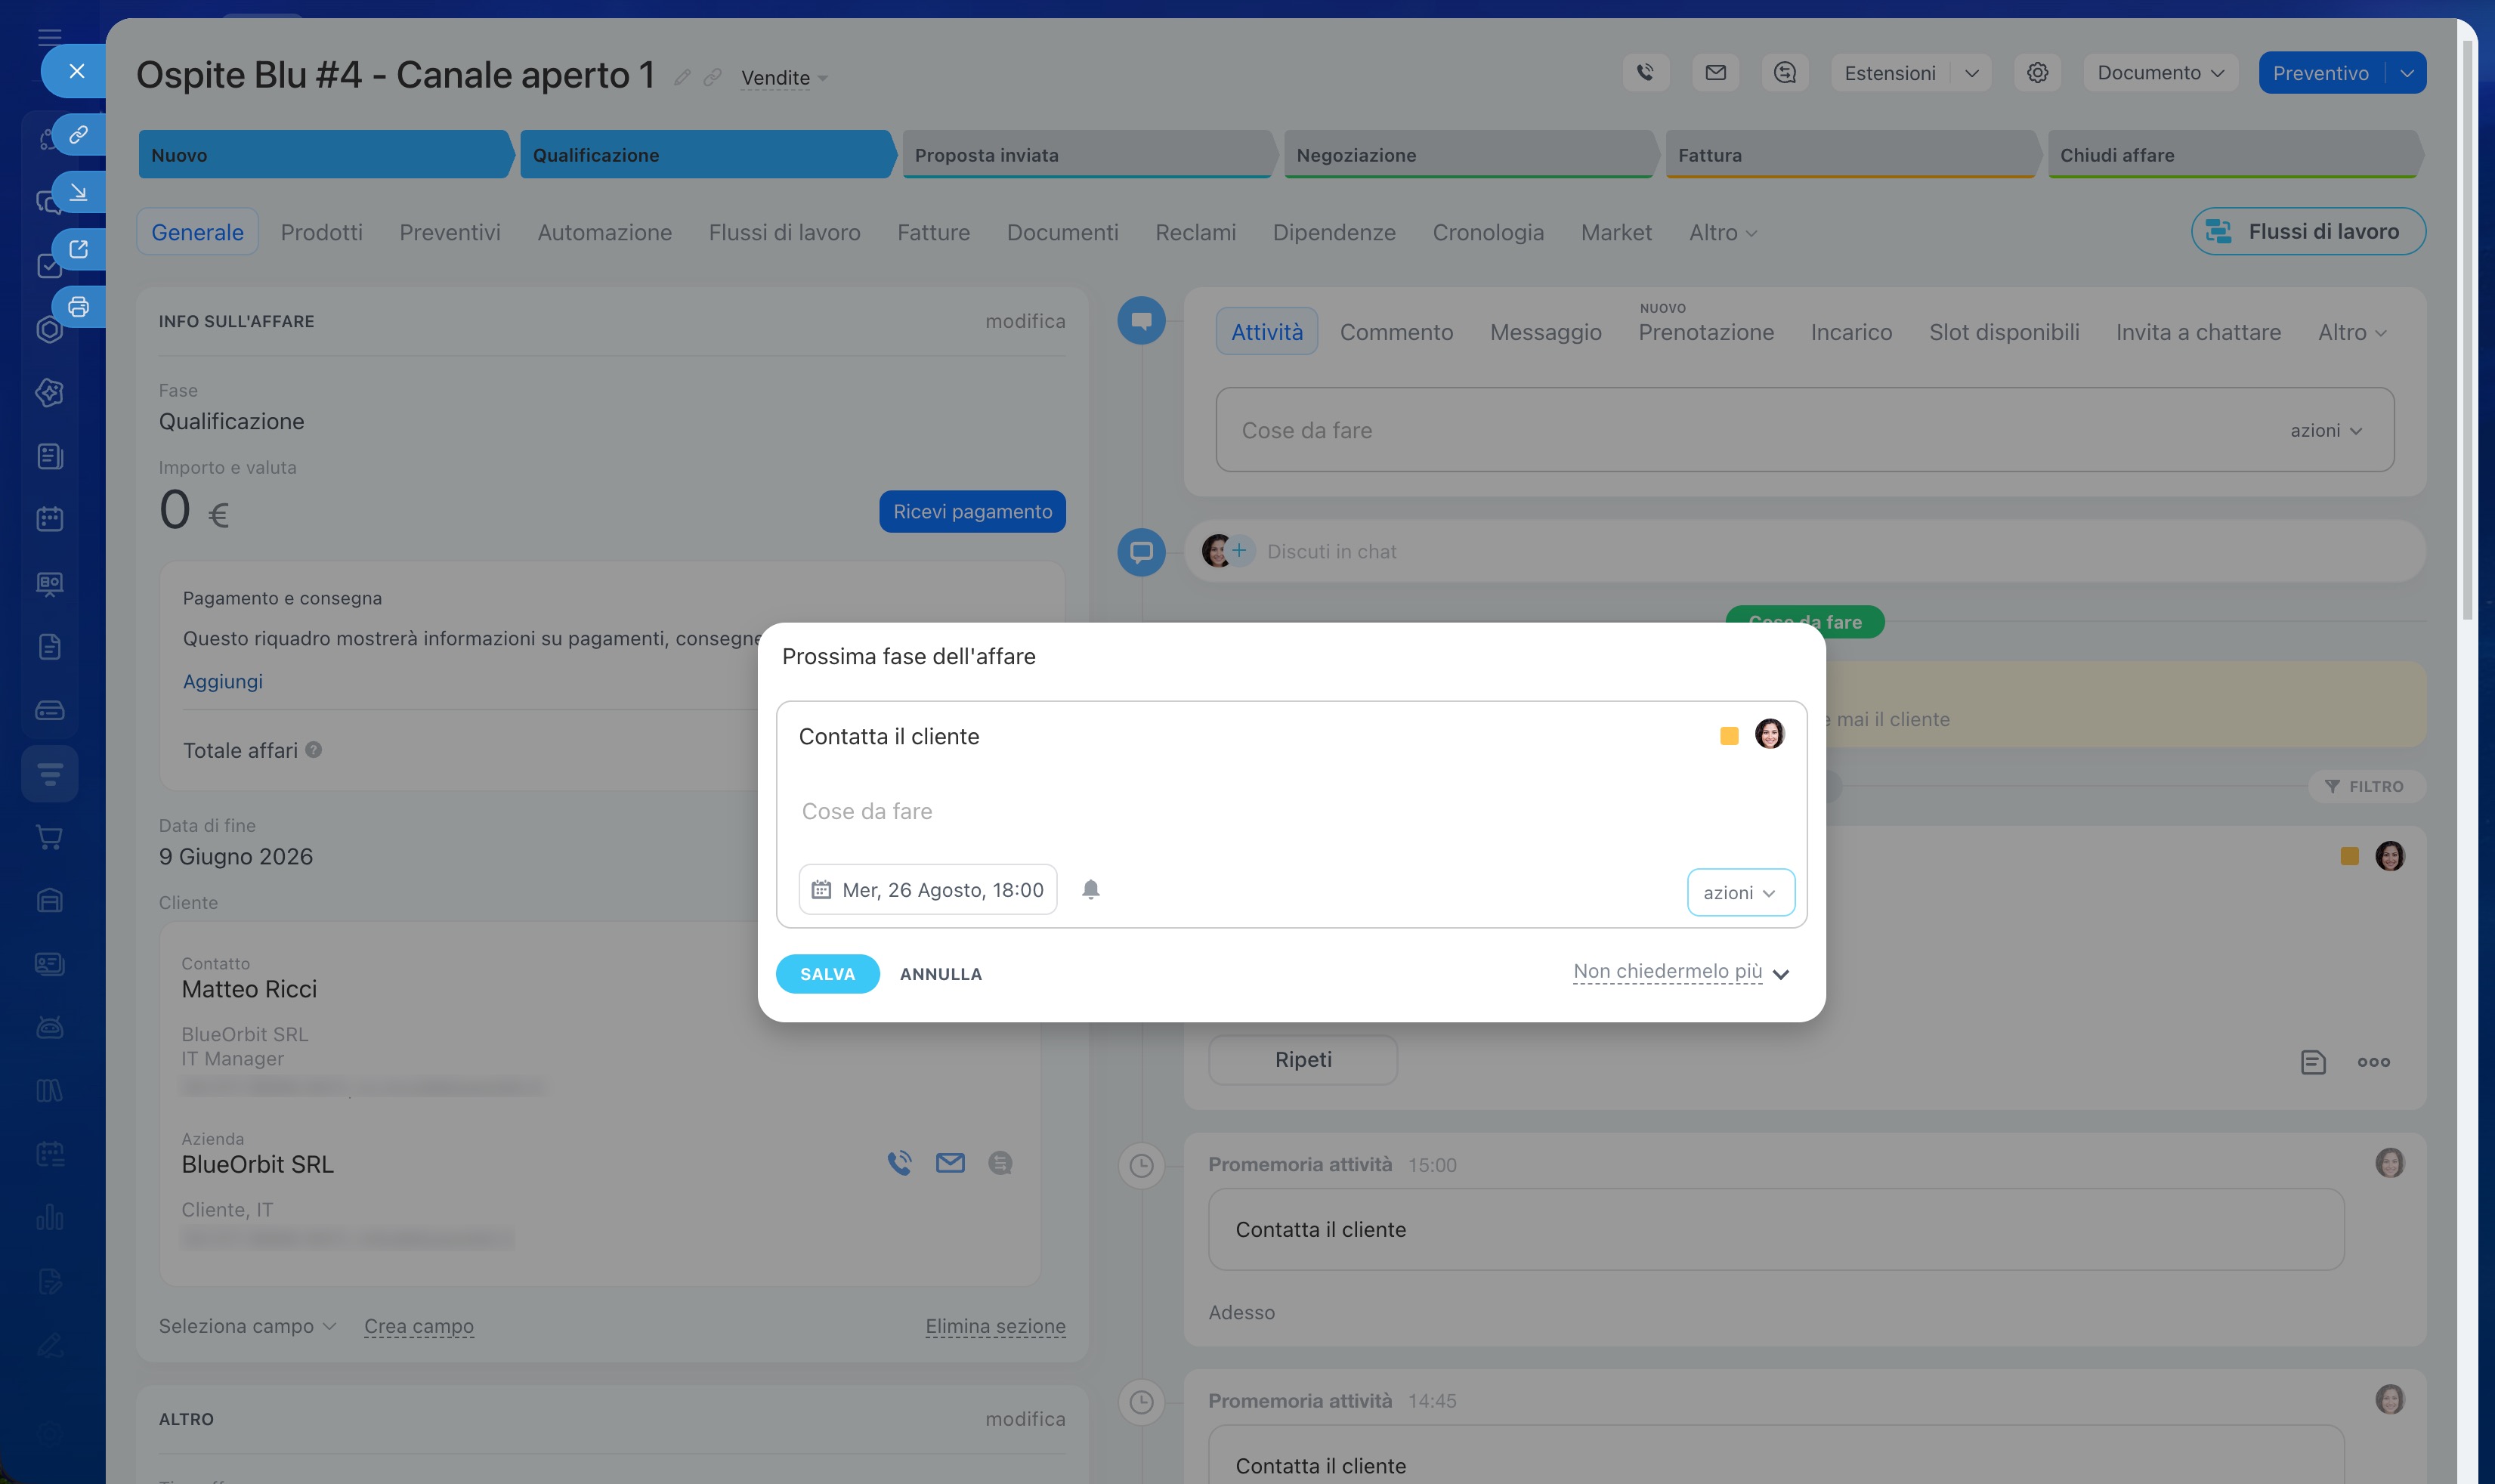Click the minimize arrow side icon

click(x=78, y=191)
